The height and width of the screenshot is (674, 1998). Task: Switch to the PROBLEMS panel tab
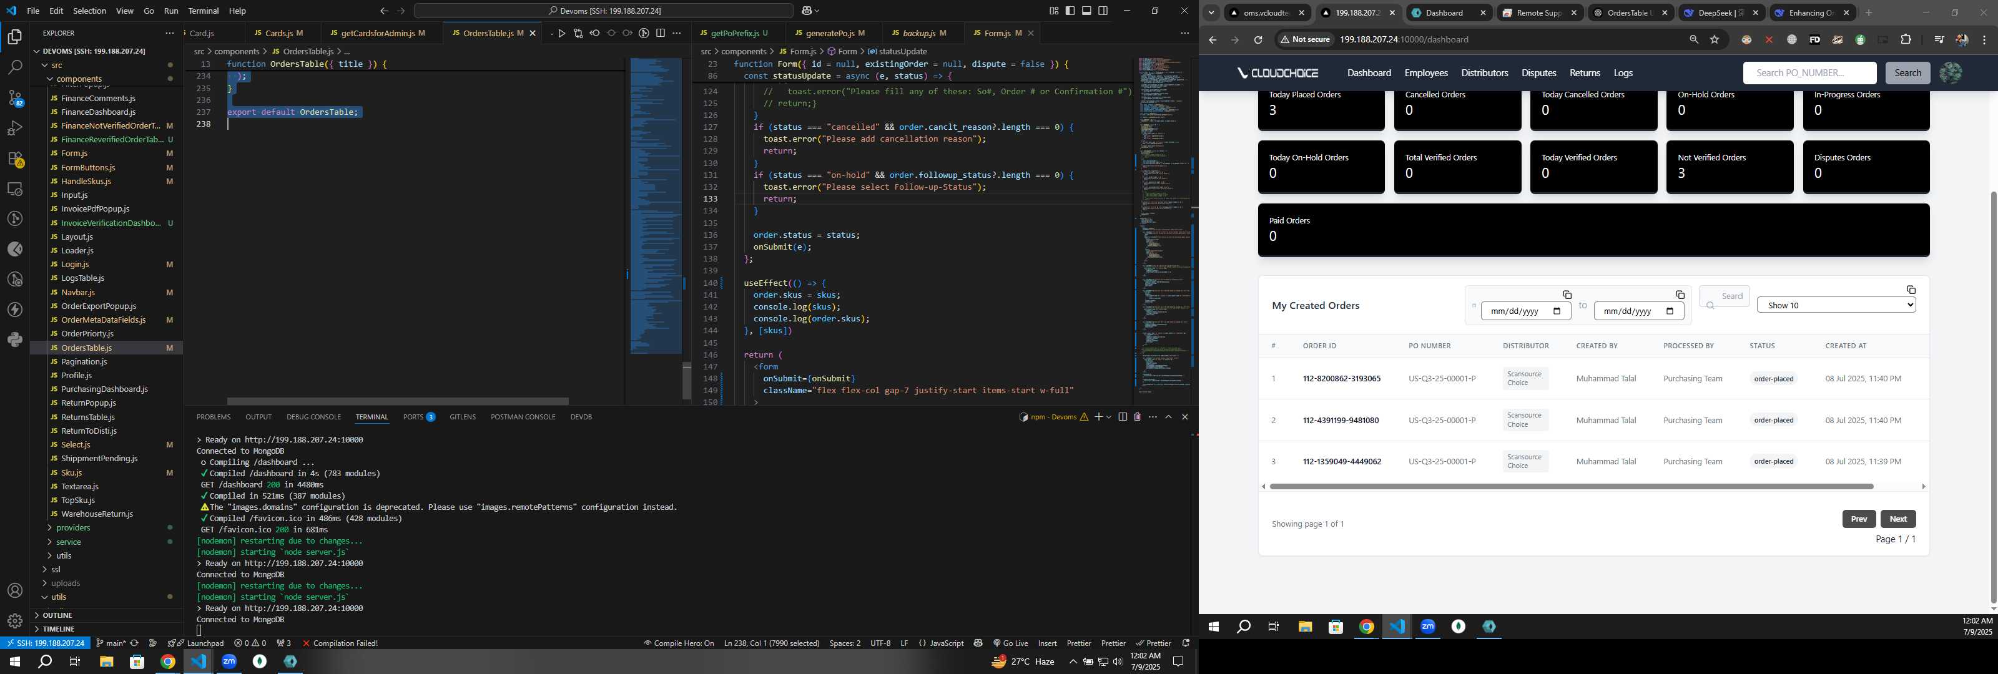214,418
